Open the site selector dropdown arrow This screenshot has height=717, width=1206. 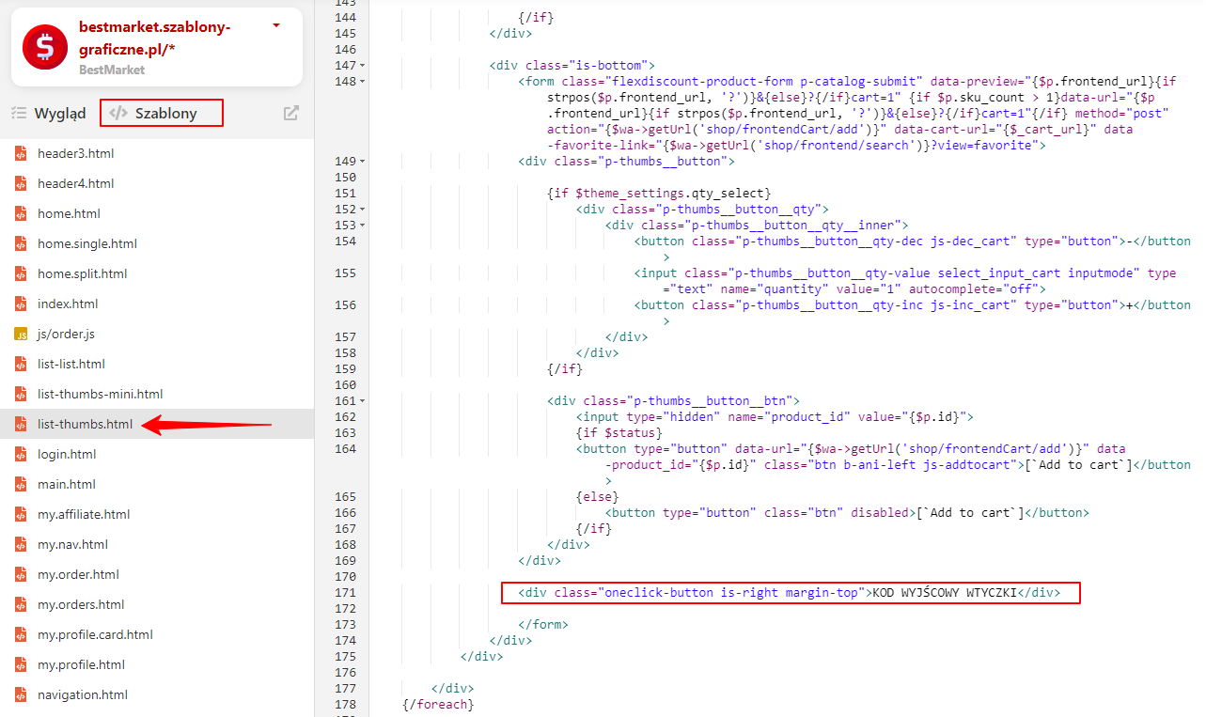[x=276, y=26]
